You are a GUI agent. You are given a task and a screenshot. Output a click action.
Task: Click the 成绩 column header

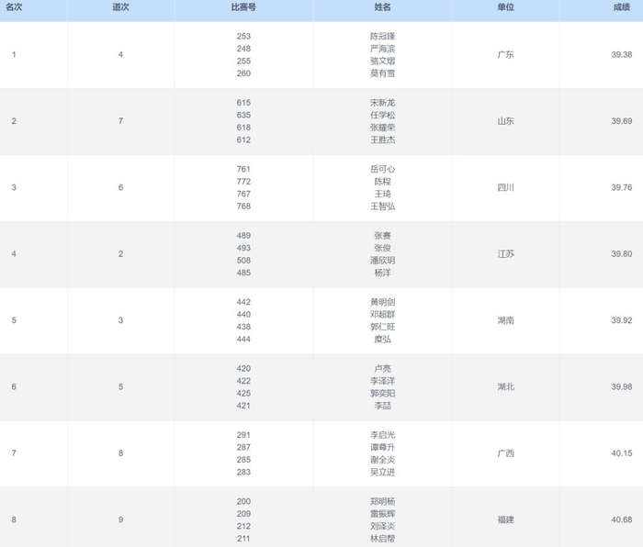point(622,7)
